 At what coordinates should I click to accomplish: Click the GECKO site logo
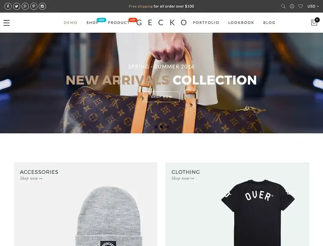coord(162,22)
